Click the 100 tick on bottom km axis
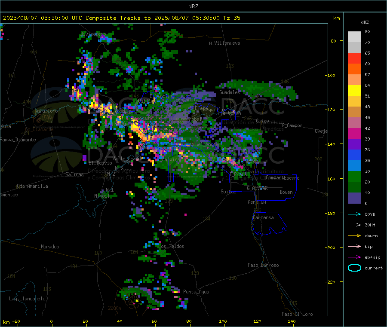Image resolution: width=387 pixels, height=327 pixels. [223, 321]
